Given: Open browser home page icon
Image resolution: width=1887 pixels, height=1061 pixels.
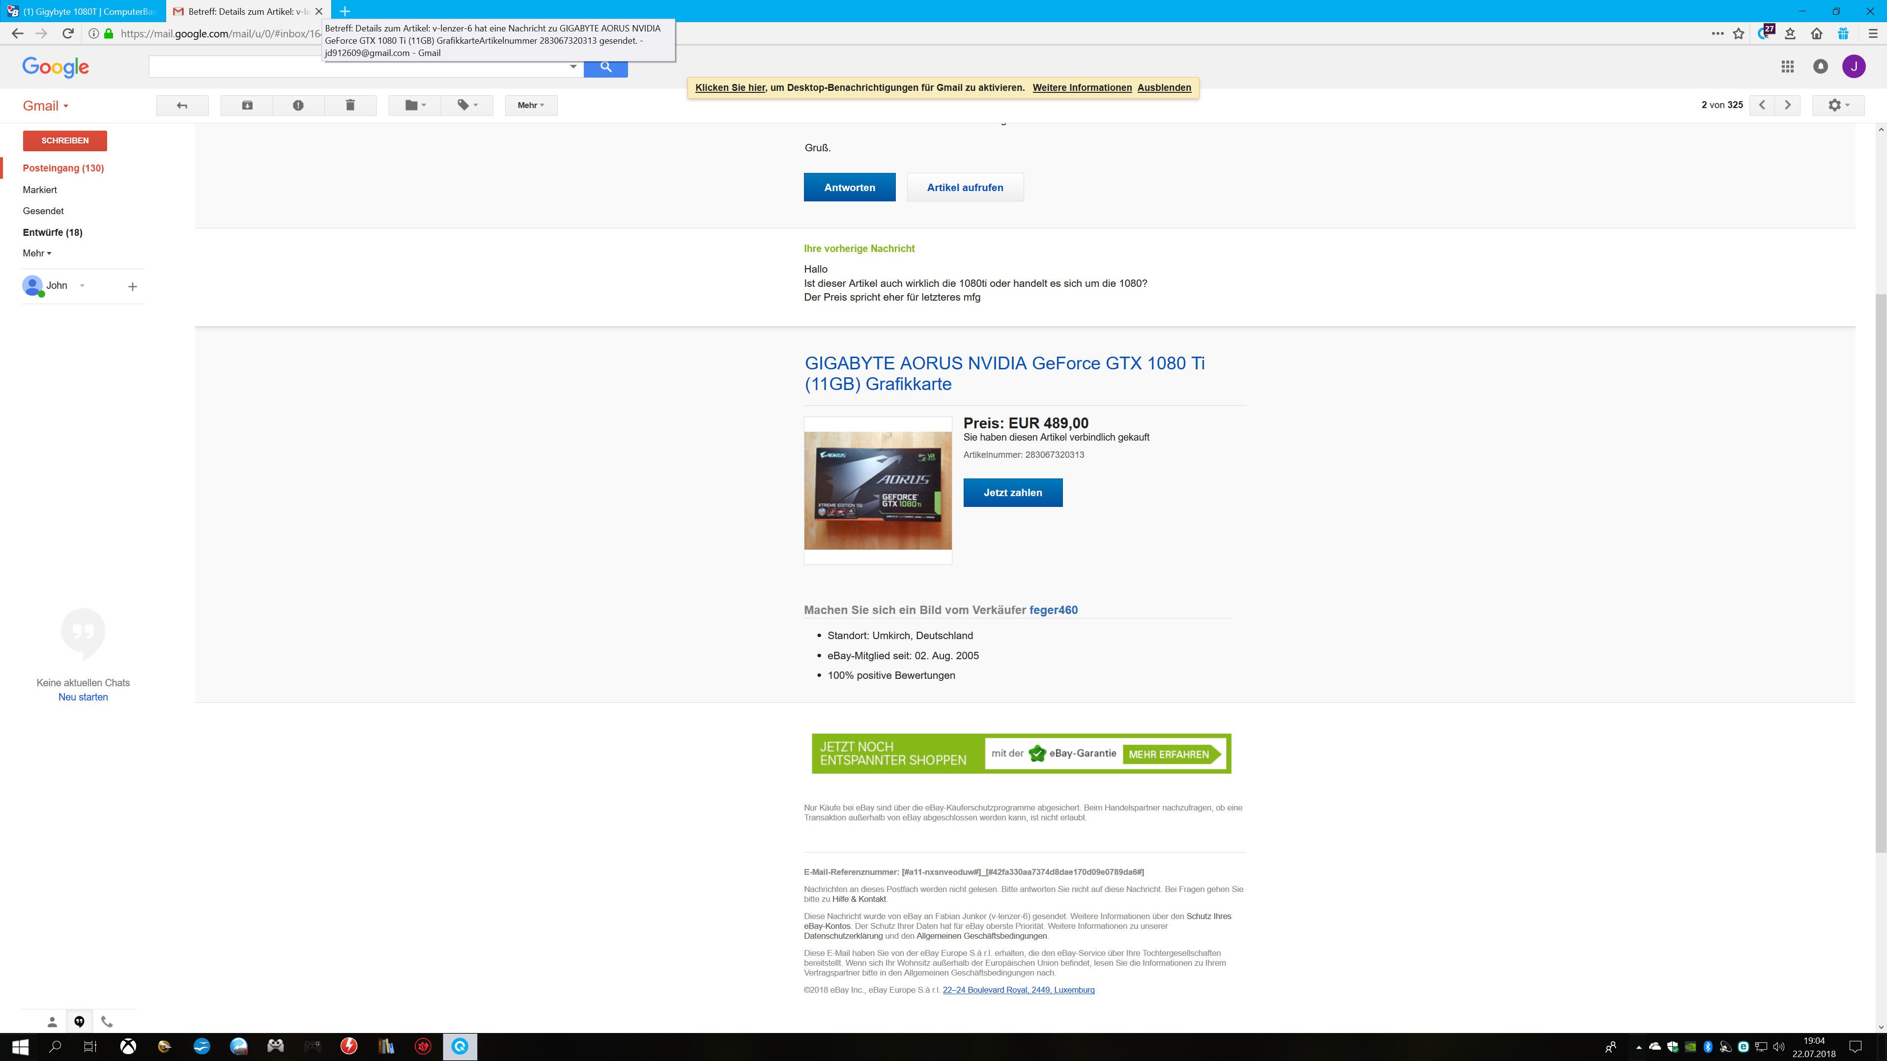Looking at the screenshot, I should click(x=1817, y=34).
